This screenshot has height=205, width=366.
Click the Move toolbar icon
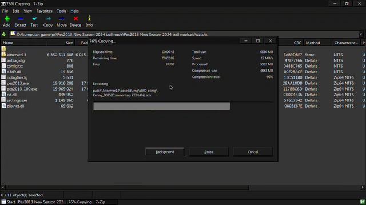click(x=62, y=19)
